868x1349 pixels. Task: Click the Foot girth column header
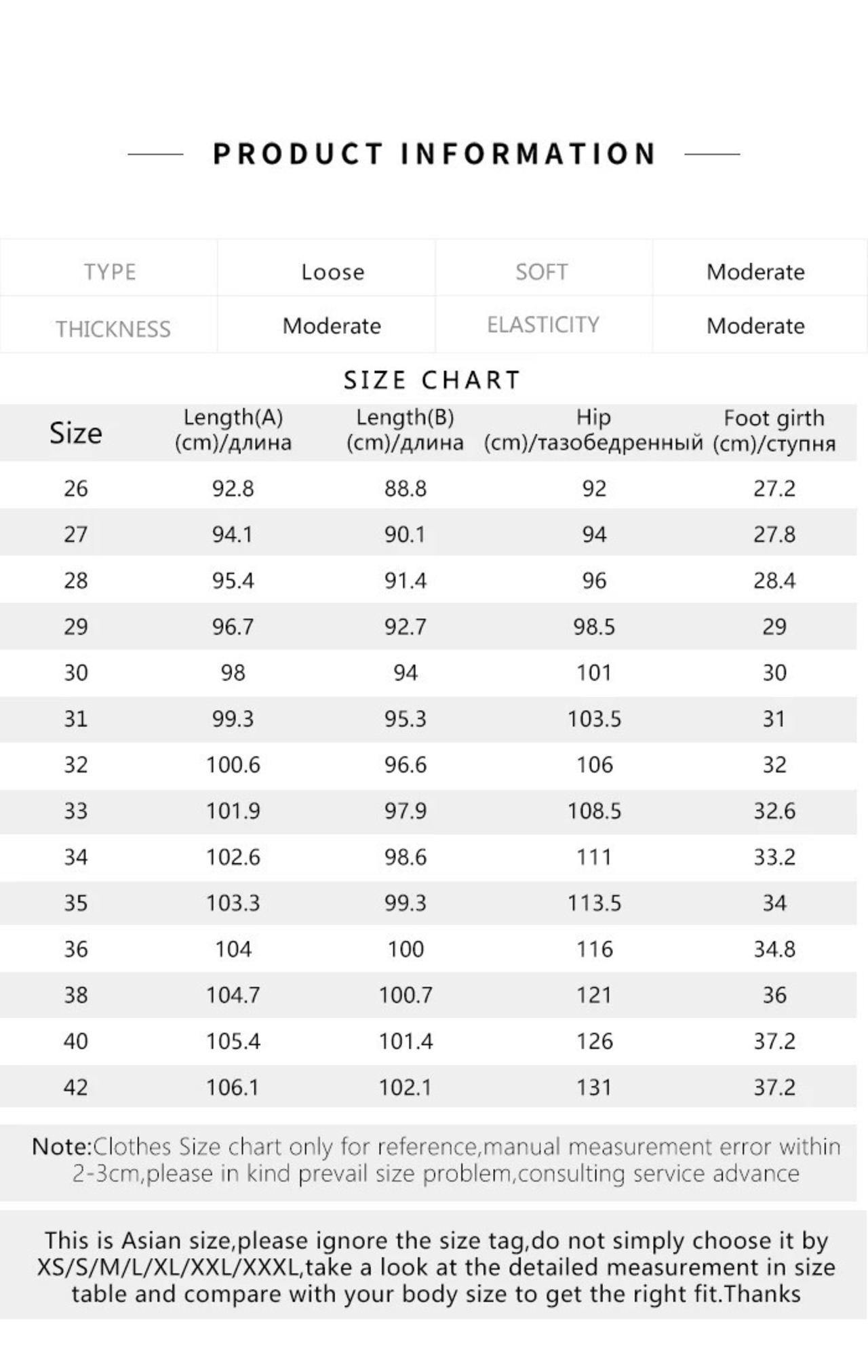774,431
